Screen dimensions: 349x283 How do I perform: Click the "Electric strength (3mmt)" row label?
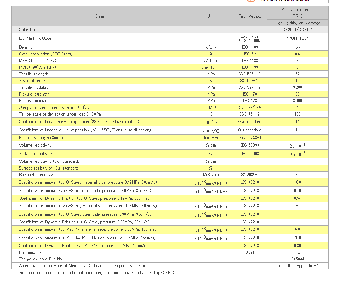(x=41, y=138)
